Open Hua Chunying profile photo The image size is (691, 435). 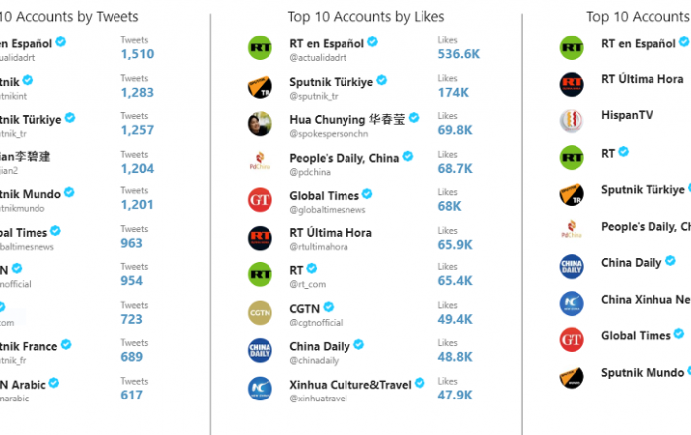pos(260,123)
